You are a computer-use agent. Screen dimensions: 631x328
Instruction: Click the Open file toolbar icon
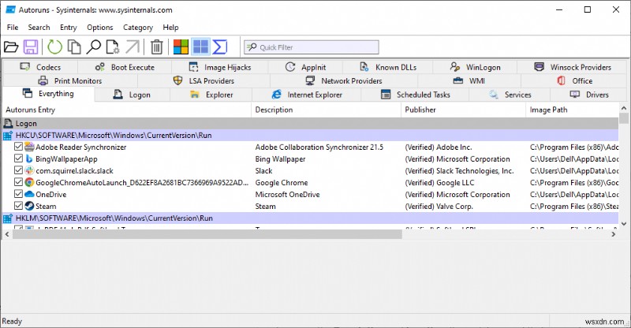[11, 47]
